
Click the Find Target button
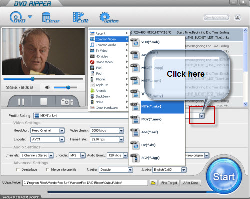169,183
